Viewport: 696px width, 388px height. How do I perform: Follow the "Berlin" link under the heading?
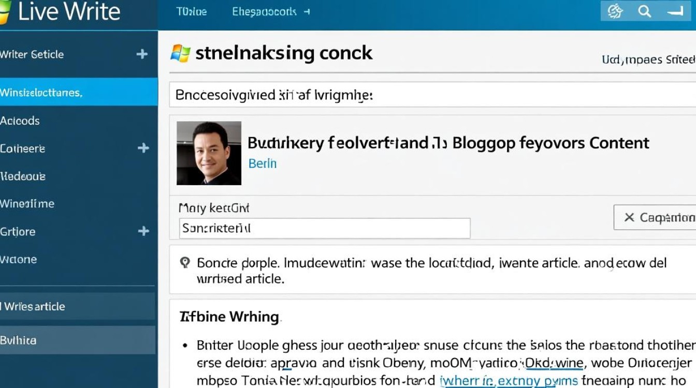pos(263,163)
